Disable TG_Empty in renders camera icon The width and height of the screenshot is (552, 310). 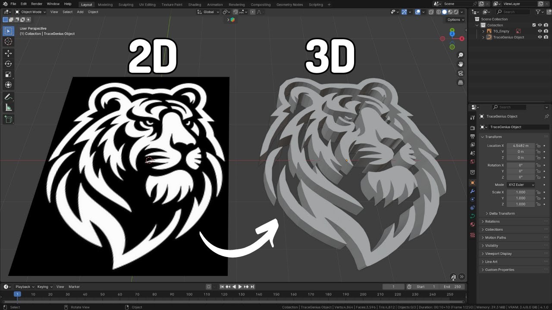click(x=546, y=31)
